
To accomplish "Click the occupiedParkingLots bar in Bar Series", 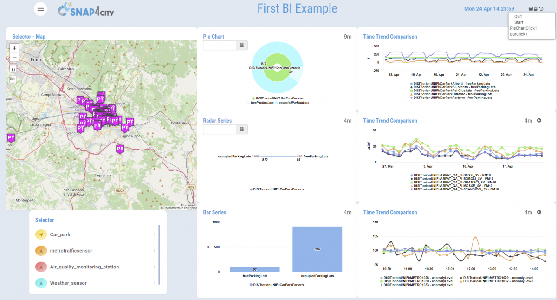I will (317, 249).
